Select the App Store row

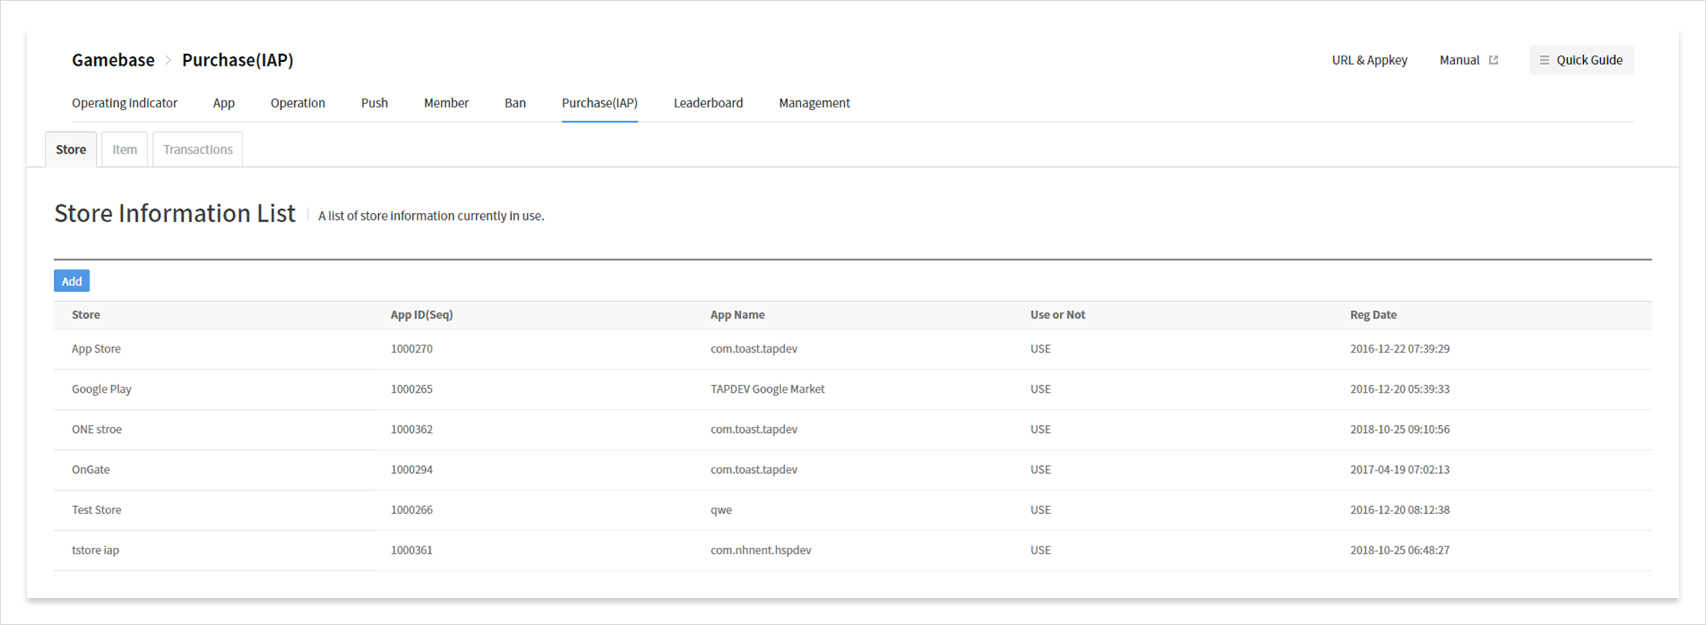853,349
